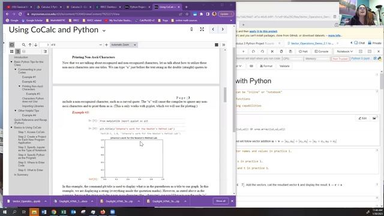This screenshot has height=216, width=384.
Task: Switch PDF to presentation mode icon
Action: click(217, 45)
